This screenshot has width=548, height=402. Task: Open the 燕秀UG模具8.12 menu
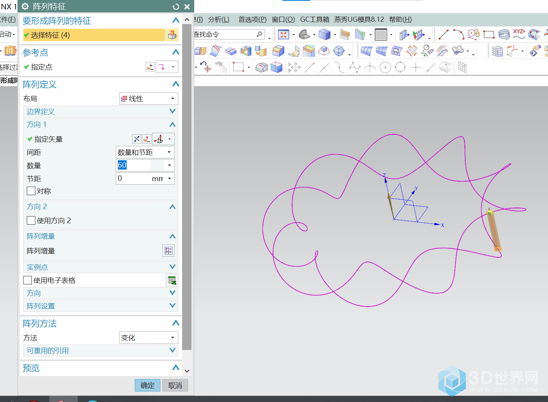pos(359,19)
